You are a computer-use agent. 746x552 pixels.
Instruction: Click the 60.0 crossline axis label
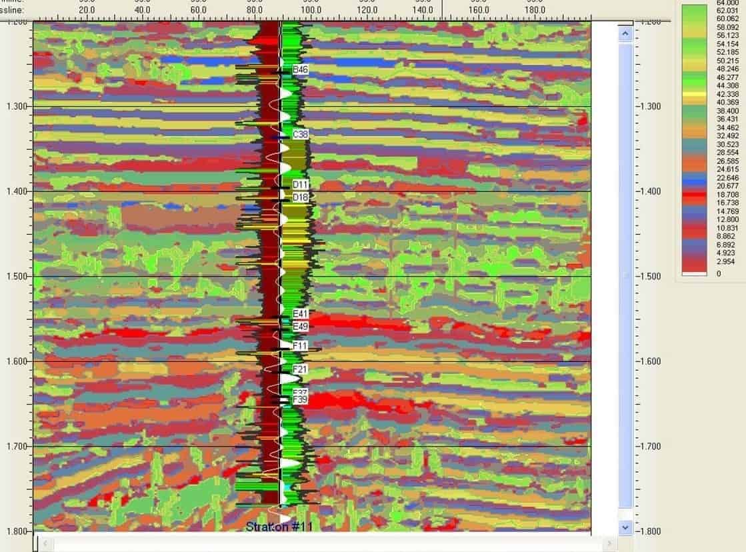pyautogui.click(x=199, y=10)
